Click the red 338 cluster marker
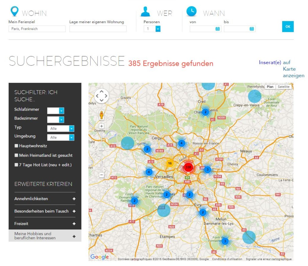The height and width of the screenshot is (266, 308). click(x=188, y=167)
